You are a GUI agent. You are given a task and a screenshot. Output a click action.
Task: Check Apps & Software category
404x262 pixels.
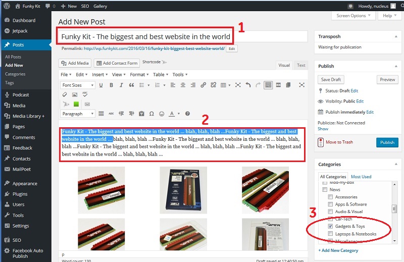330,204
